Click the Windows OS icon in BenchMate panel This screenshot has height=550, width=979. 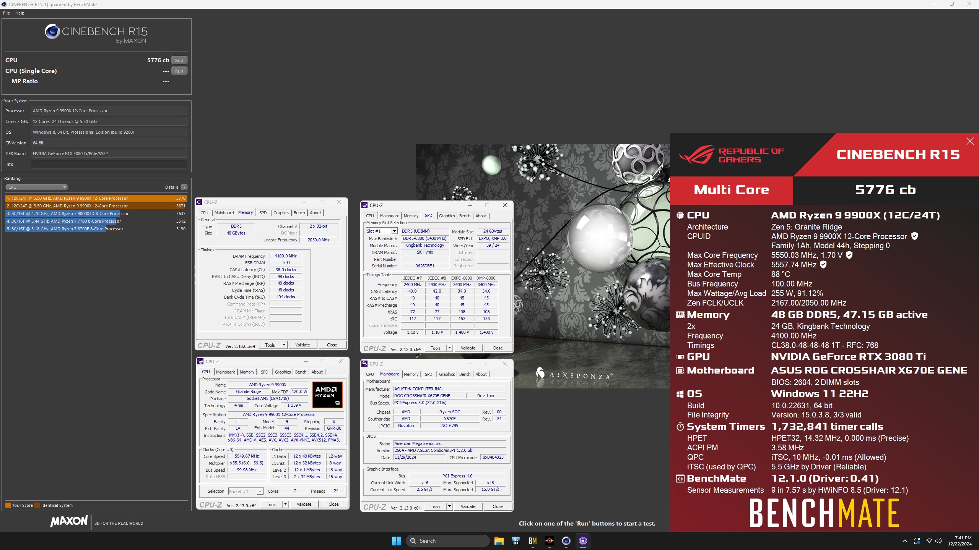(680, 394)
